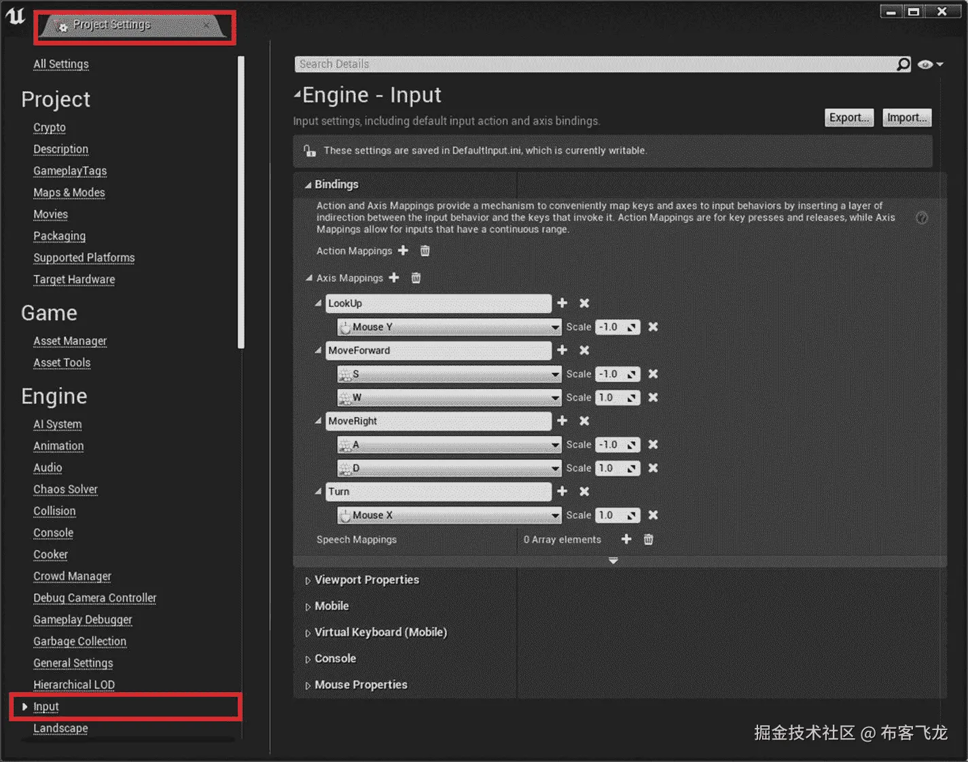
Task: Add a key binding to LookUp
Action: click(562, 303)
